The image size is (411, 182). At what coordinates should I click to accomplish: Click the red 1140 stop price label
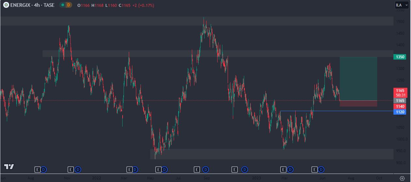(400, 106)
